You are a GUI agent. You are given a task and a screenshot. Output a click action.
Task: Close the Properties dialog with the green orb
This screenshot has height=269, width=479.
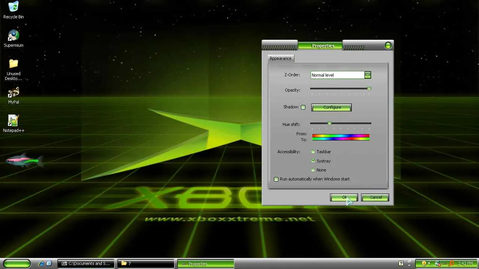[388, 46]
